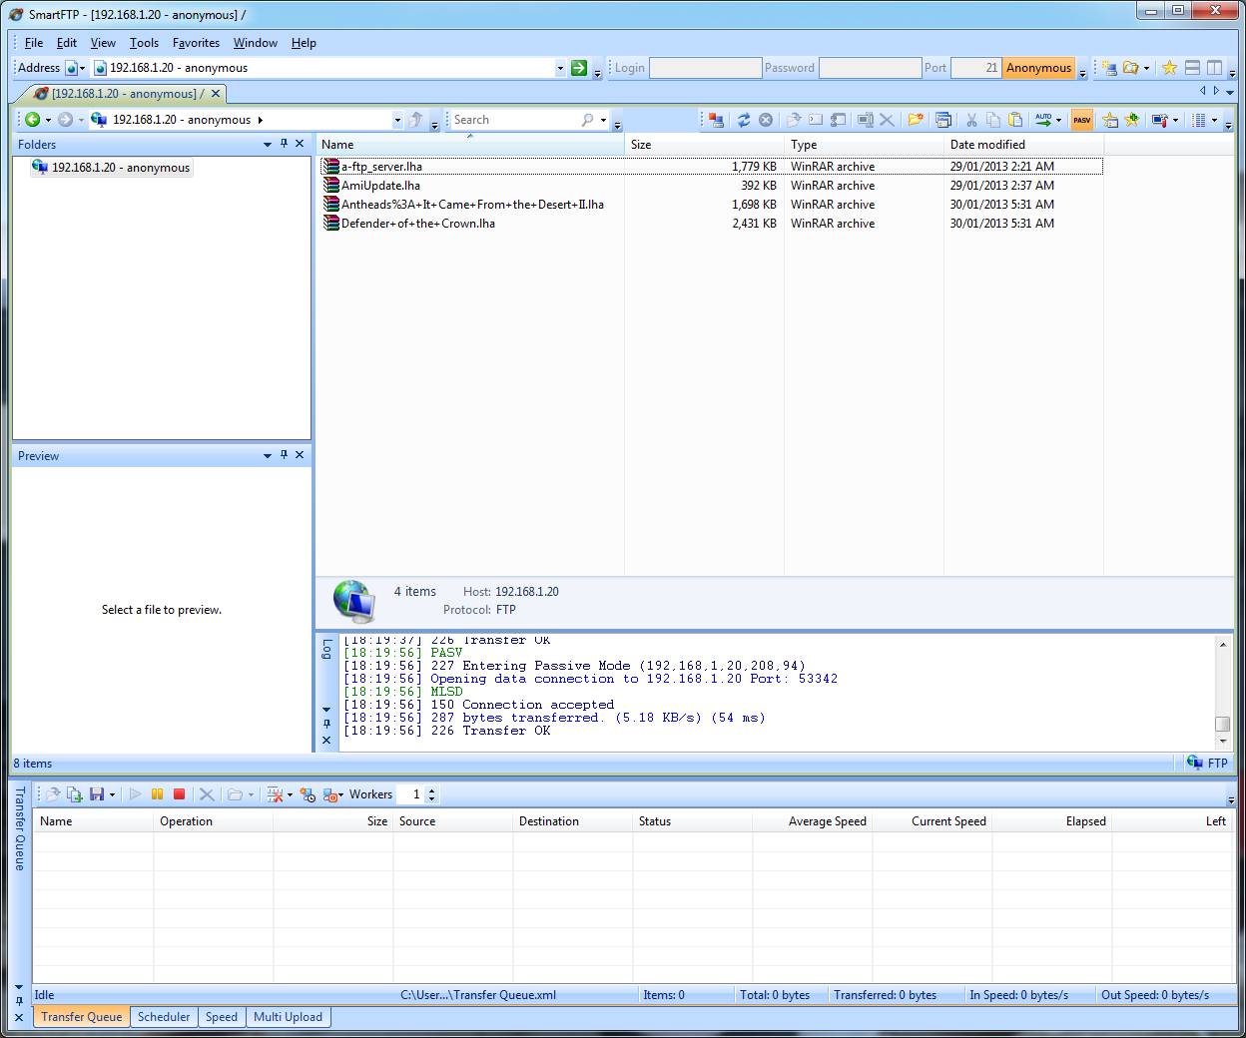Image resolution: width=1246 pixels, height=1038 pixels.
Task: Open the Edit menu
Action: 67,43
